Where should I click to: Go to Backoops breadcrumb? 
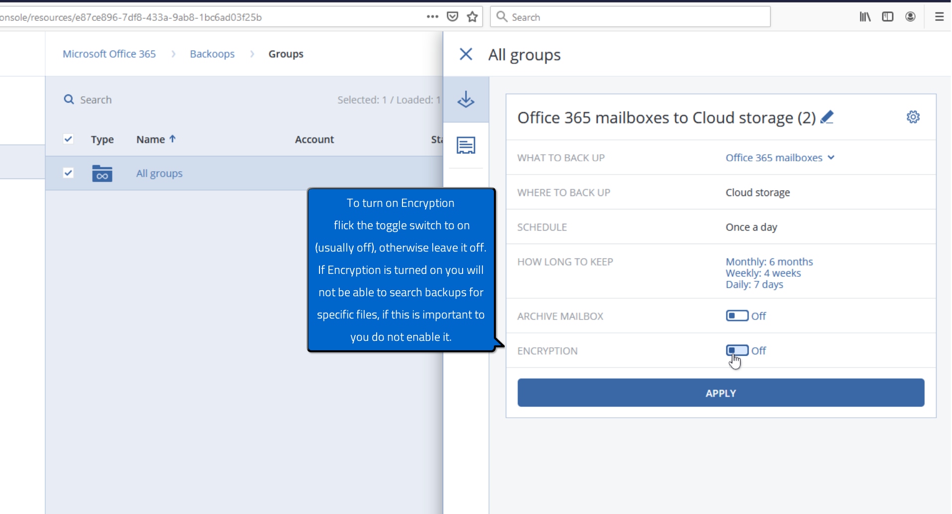[212, 54]
